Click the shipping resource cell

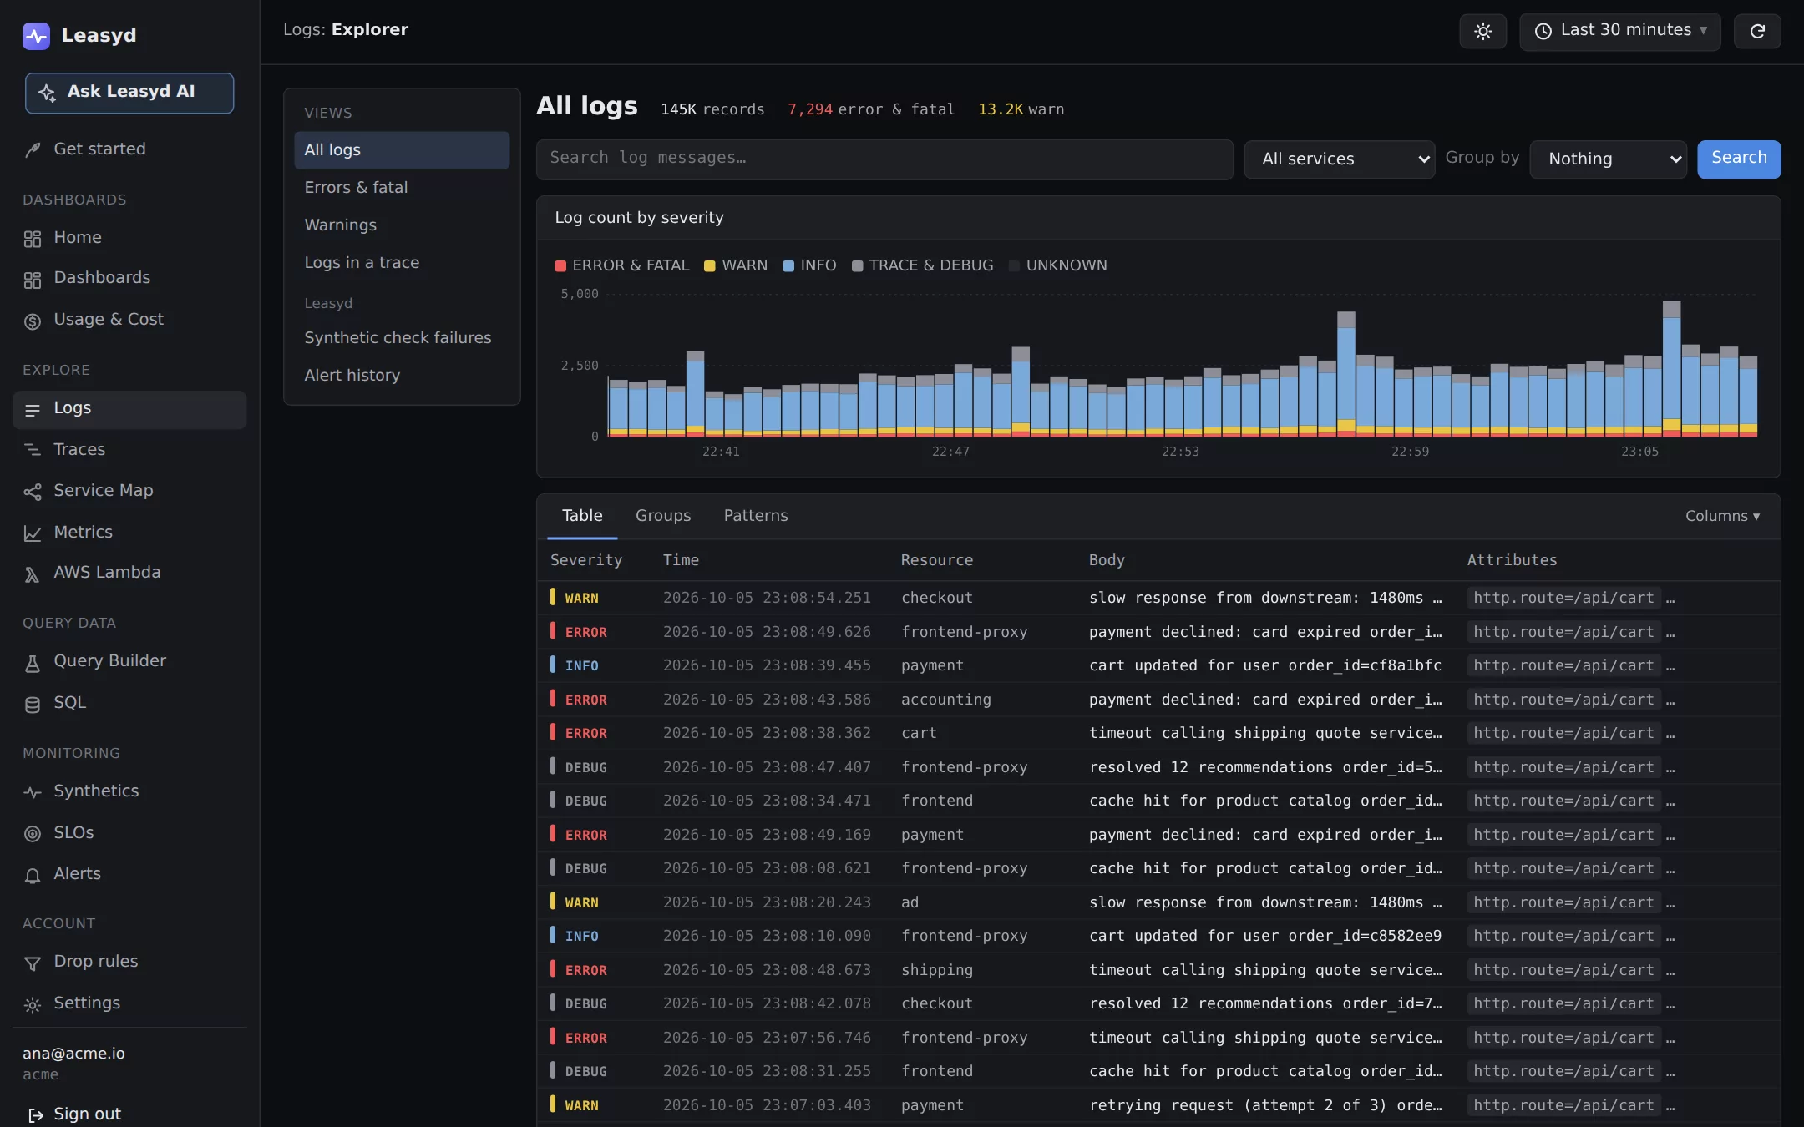tap(937, 970)
